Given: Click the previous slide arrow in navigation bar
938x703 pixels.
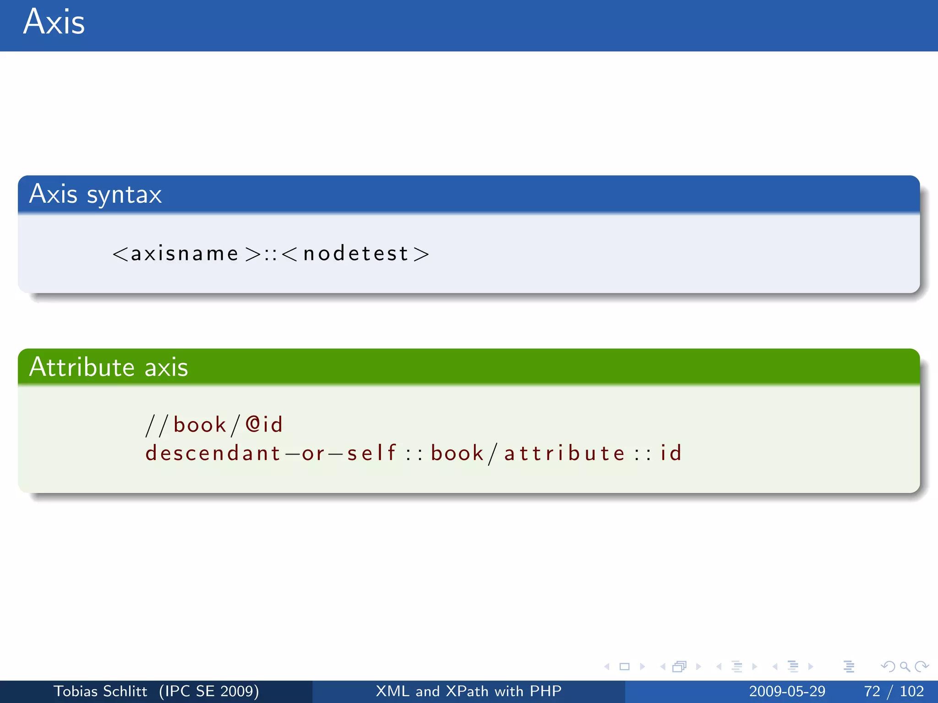Looking at the screenshot, I should 607,667.
